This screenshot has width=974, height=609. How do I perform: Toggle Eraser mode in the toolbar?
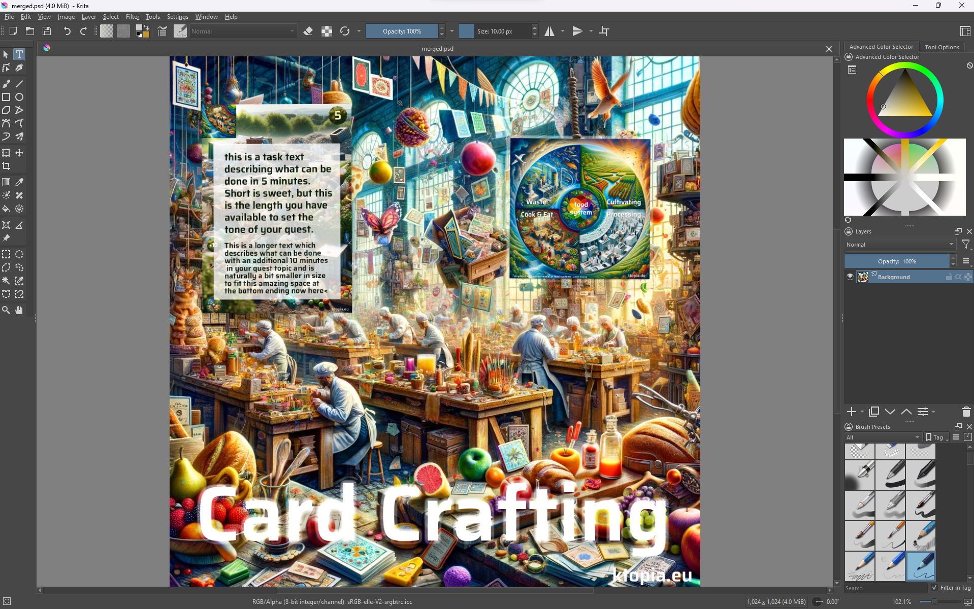point(308,31)
